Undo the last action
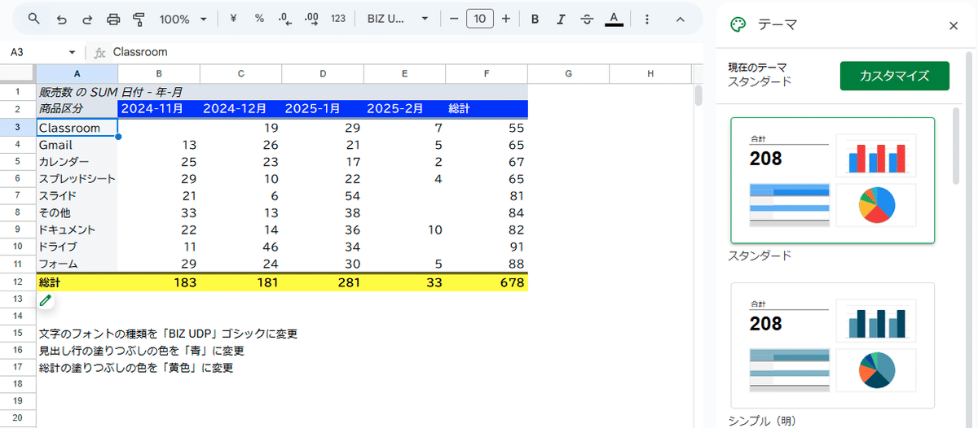Screen dimensions: 978x428 (x=62, y=19)
